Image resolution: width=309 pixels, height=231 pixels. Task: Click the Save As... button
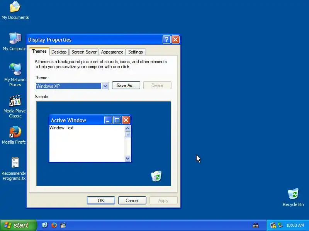coord(126,85)
